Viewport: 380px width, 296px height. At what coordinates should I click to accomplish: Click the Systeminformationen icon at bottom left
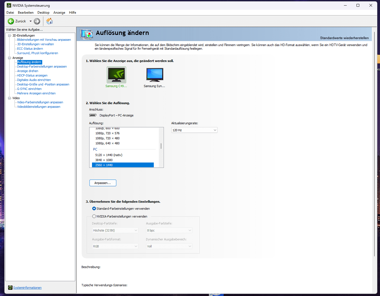click(x=10, y=288)
